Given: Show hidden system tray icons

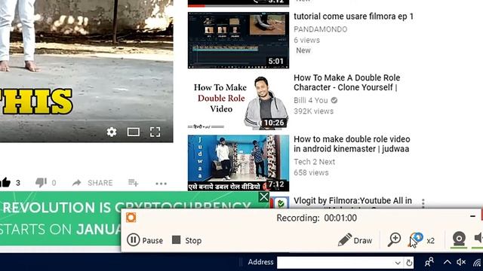Looking at the screenshot, I should pos(448,262).
